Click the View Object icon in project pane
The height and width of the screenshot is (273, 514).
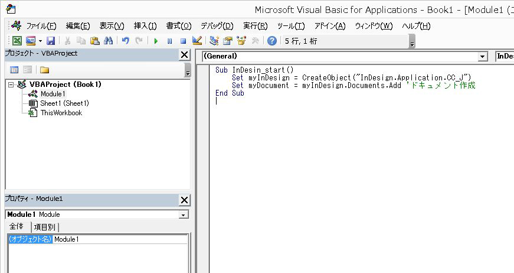28,70
